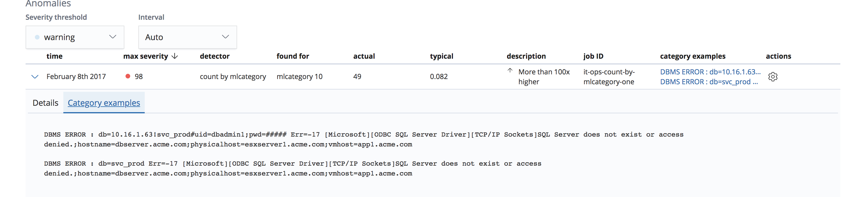Click the severity value 98
The width and height of the screenshot is (845, 197).
point(138,76)
